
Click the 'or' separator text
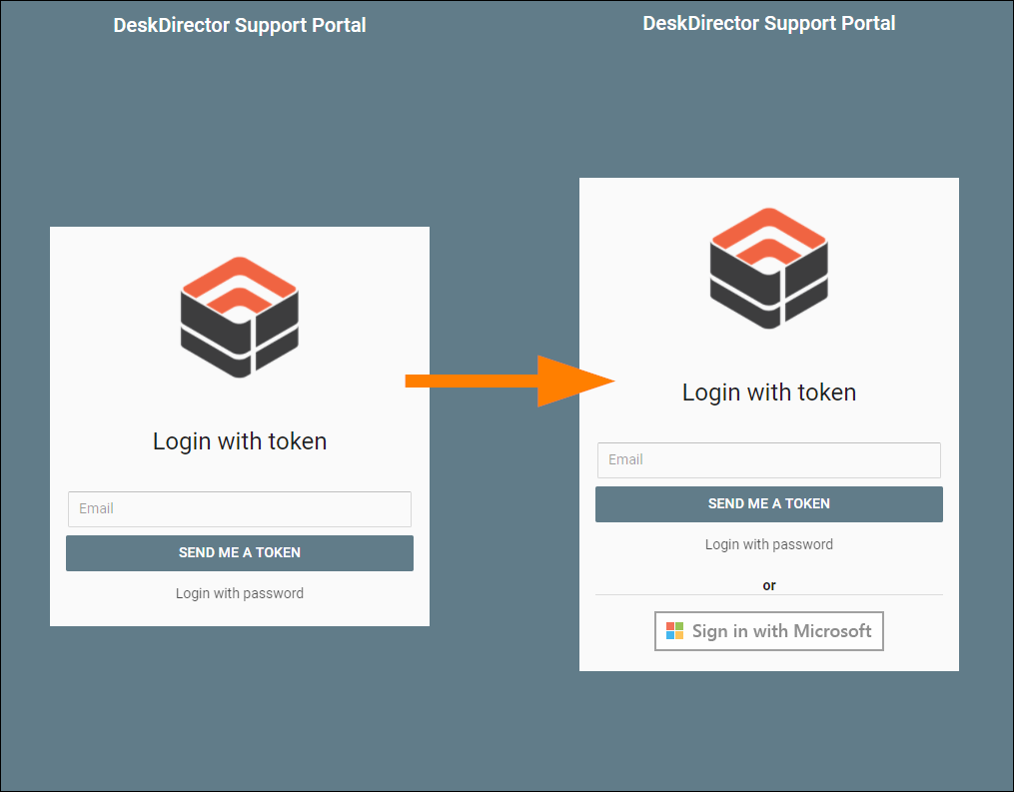(x=769, y=585)
